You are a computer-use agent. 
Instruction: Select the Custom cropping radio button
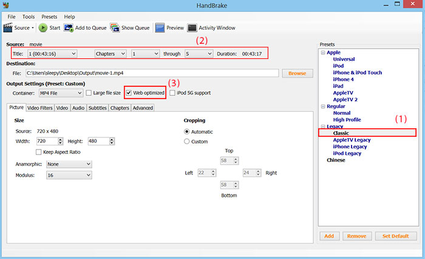coord(187,141)
